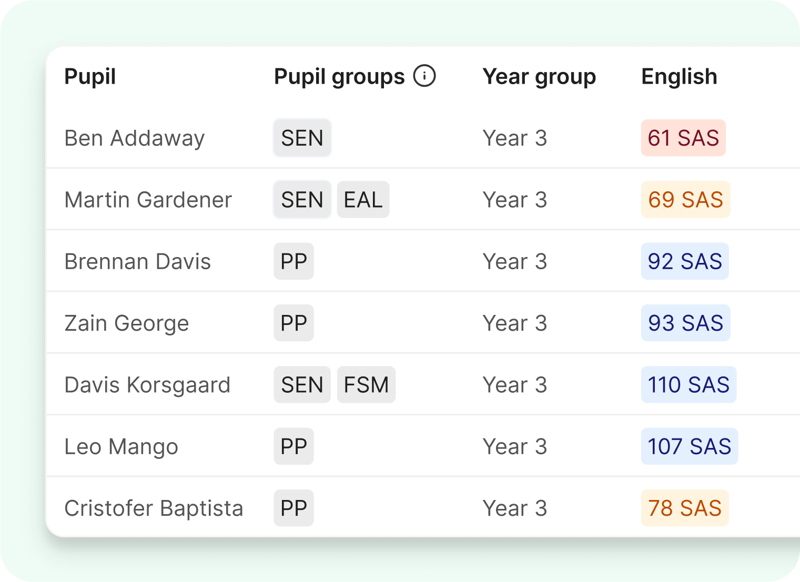The width and height of the screenshot is (800, 582).
Task: Click Zain George's name
Action: [126, 323]
